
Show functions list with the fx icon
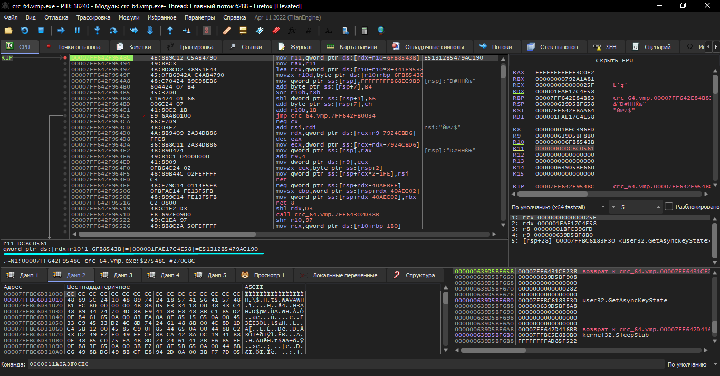292,31
